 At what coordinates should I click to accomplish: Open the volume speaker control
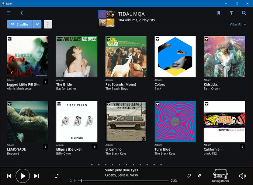[242, 176]
